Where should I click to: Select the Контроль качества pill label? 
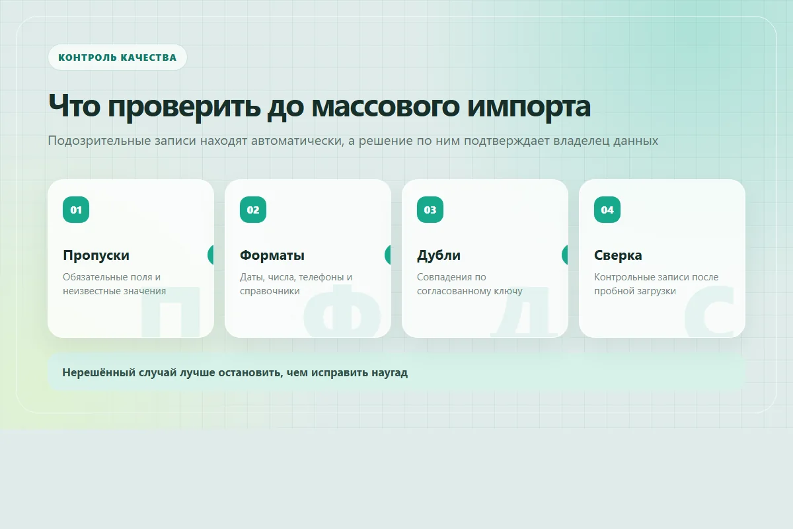pos(118,58)
